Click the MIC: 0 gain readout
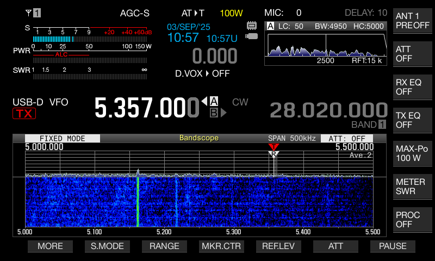Viewport: 435px width, 261px height. 283,13
